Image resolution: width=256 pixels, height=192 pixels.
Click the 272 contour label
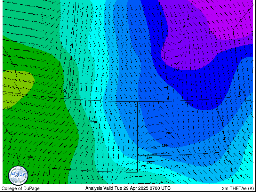[x=211, y=33]
